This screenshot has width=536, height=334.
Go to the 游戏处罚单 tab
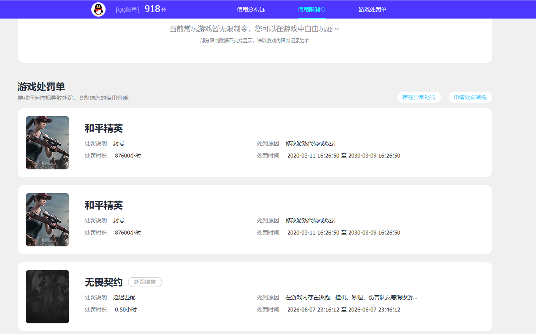(373, 9)
